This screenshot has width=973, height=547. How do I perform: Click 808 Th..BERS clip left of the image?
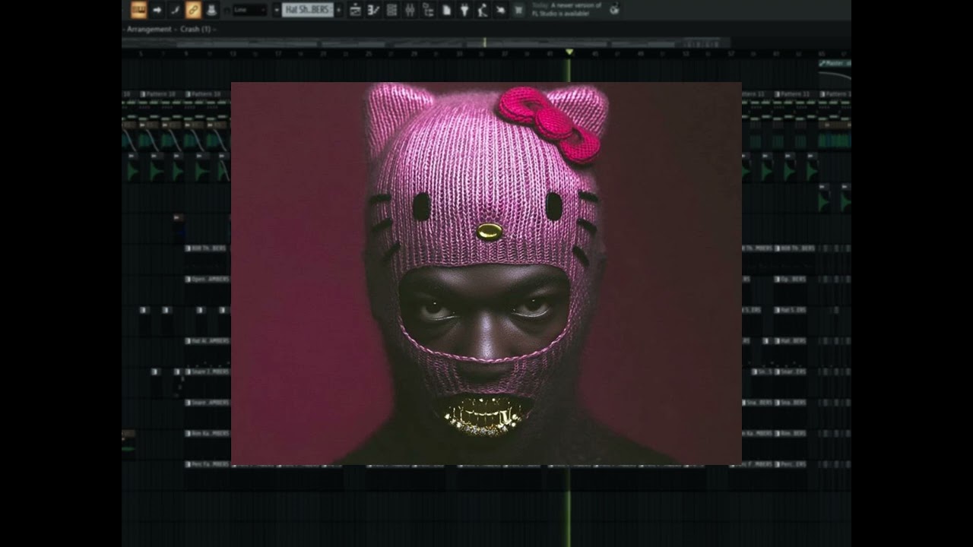tap(207, 248)
